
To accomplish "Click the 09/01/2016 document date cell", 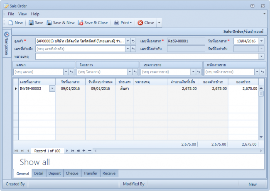I will [x=70, y=88].
